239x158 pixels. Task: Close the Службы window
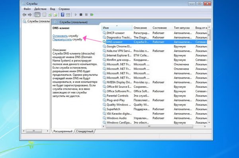pos(207,4)
